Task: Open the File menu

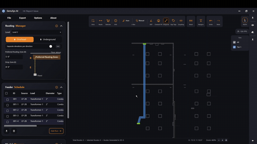Action: click(9, 18)
